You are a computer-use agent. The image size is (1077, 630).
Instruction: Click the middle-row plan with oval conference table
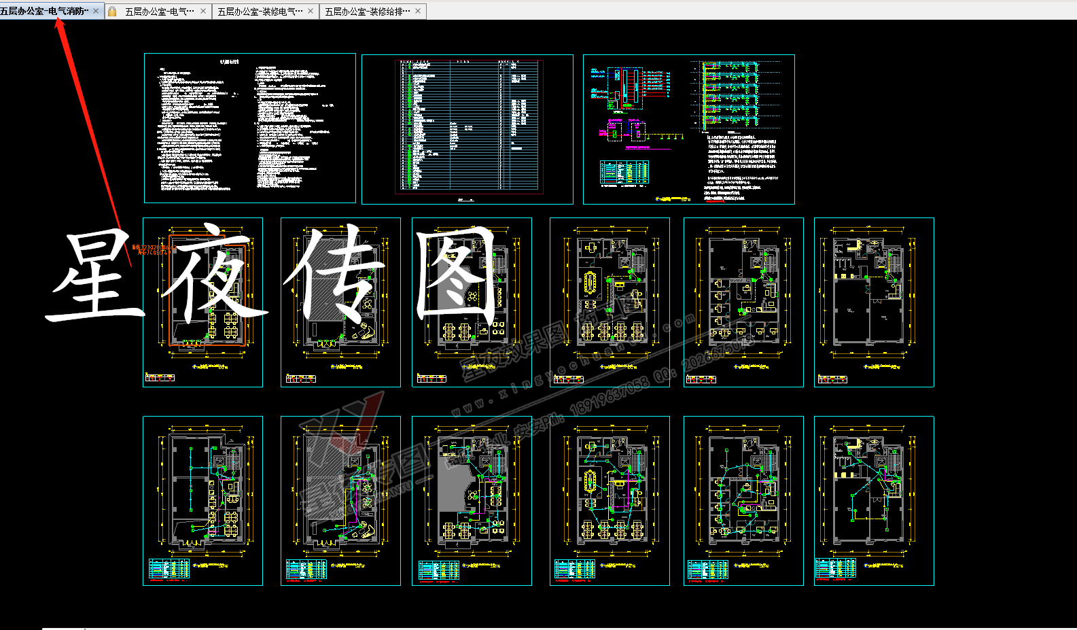[610, 302]
